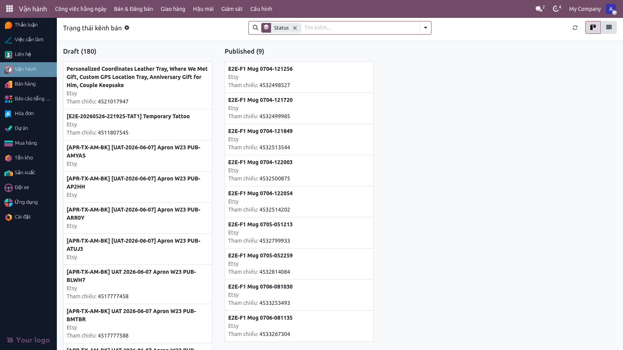The image size is (623, 350).
Task: Open E2E-F1 Mug 0704-121720 card
Action: [x=299, y=108]
